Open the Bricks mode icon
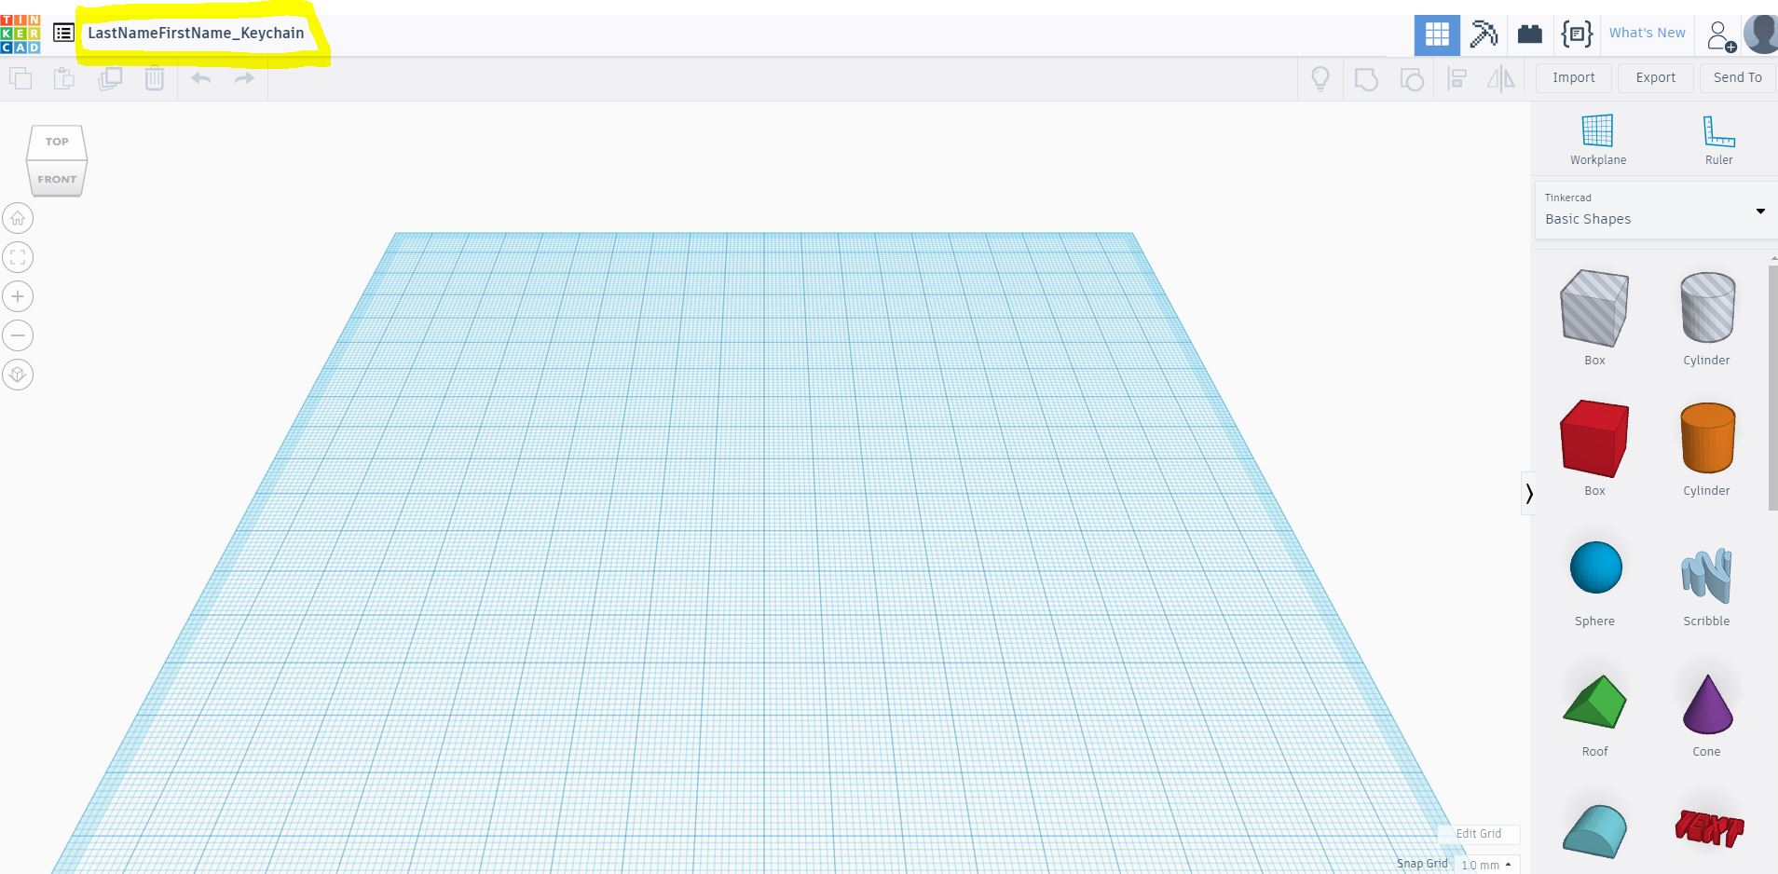This screenshot has height=874, width=1778. point(1530,34)
